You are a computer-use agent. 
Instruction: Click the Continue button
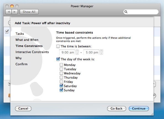[x=139, y=108]
